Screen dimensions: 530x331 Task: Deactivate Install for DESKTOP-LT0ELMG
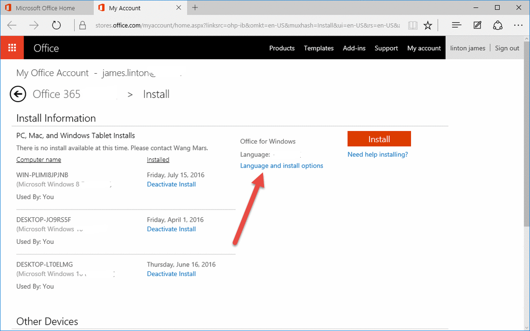click(x=172, y=274)
